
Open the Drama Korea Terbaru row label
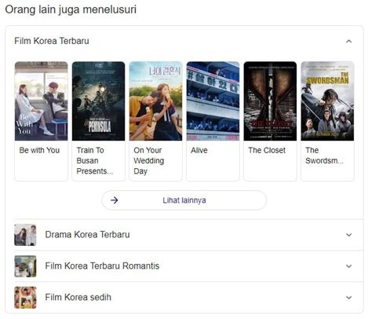pyautogui.click(x=87, y=235)
